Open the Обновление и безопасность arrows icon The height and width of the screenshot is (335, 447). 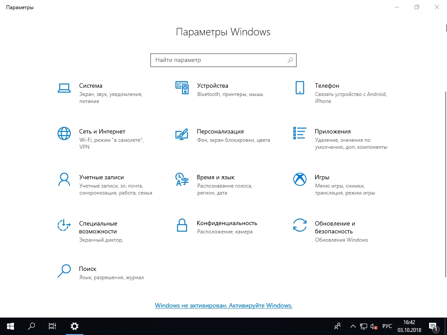(x=299, y=225)
